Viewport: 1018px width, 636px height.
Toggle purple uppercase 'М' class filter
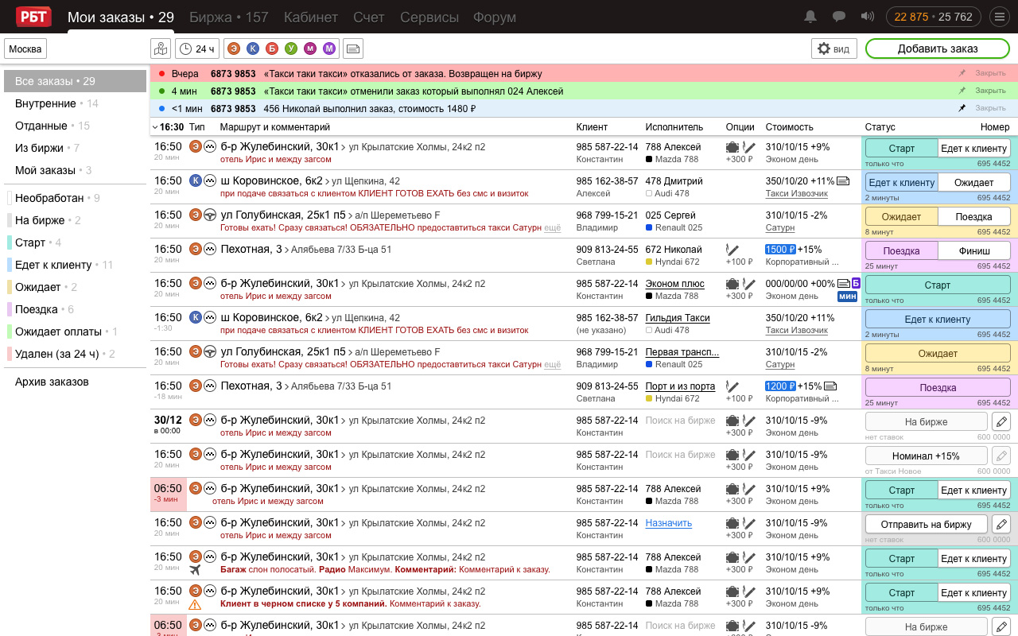[x=329, y=49]
